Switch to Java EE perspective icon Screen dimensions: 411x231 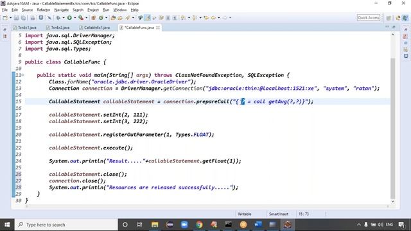398,18
